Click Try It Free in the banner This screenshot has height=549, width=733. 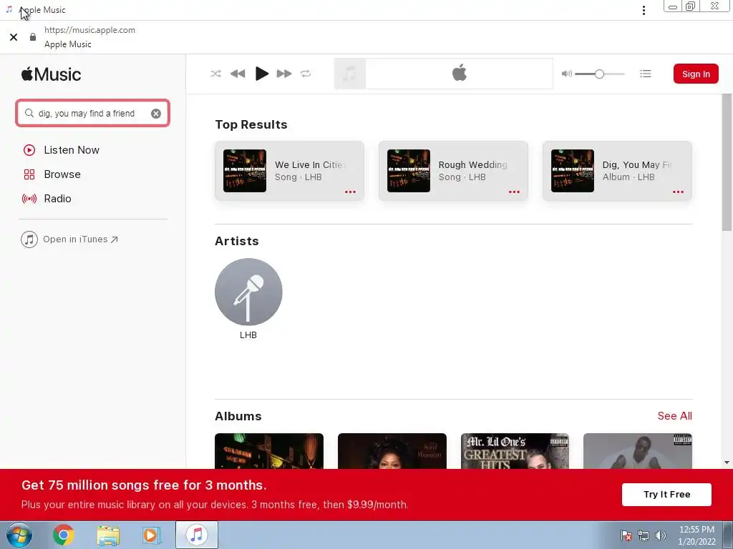click(x=666, y=495)
